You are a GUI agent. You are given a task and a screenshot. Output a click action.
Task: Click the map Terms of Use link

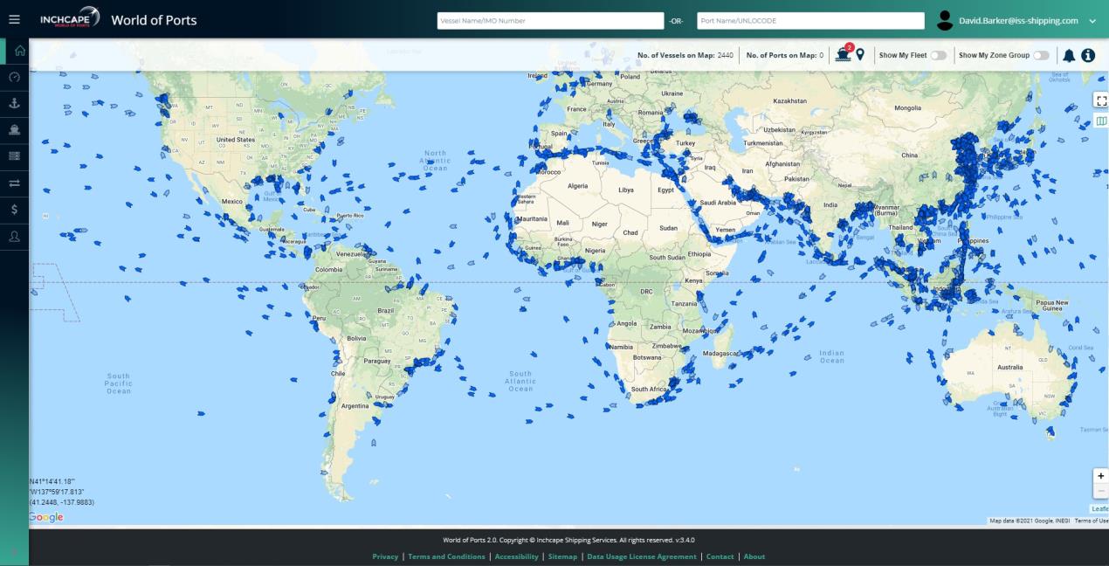click(1092, 521)
